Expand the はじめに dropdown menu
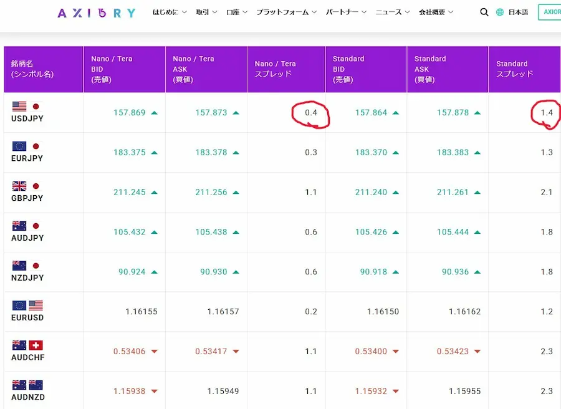The image size is (561, 409). coord(170,12)
